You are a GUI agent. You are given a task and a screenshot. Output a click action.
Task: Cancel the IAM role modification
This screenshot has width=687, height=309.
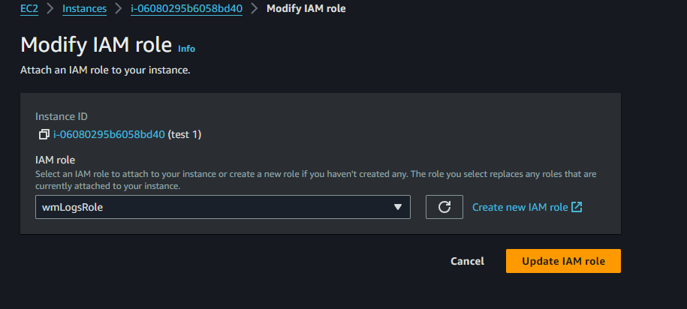pos(468,261)
